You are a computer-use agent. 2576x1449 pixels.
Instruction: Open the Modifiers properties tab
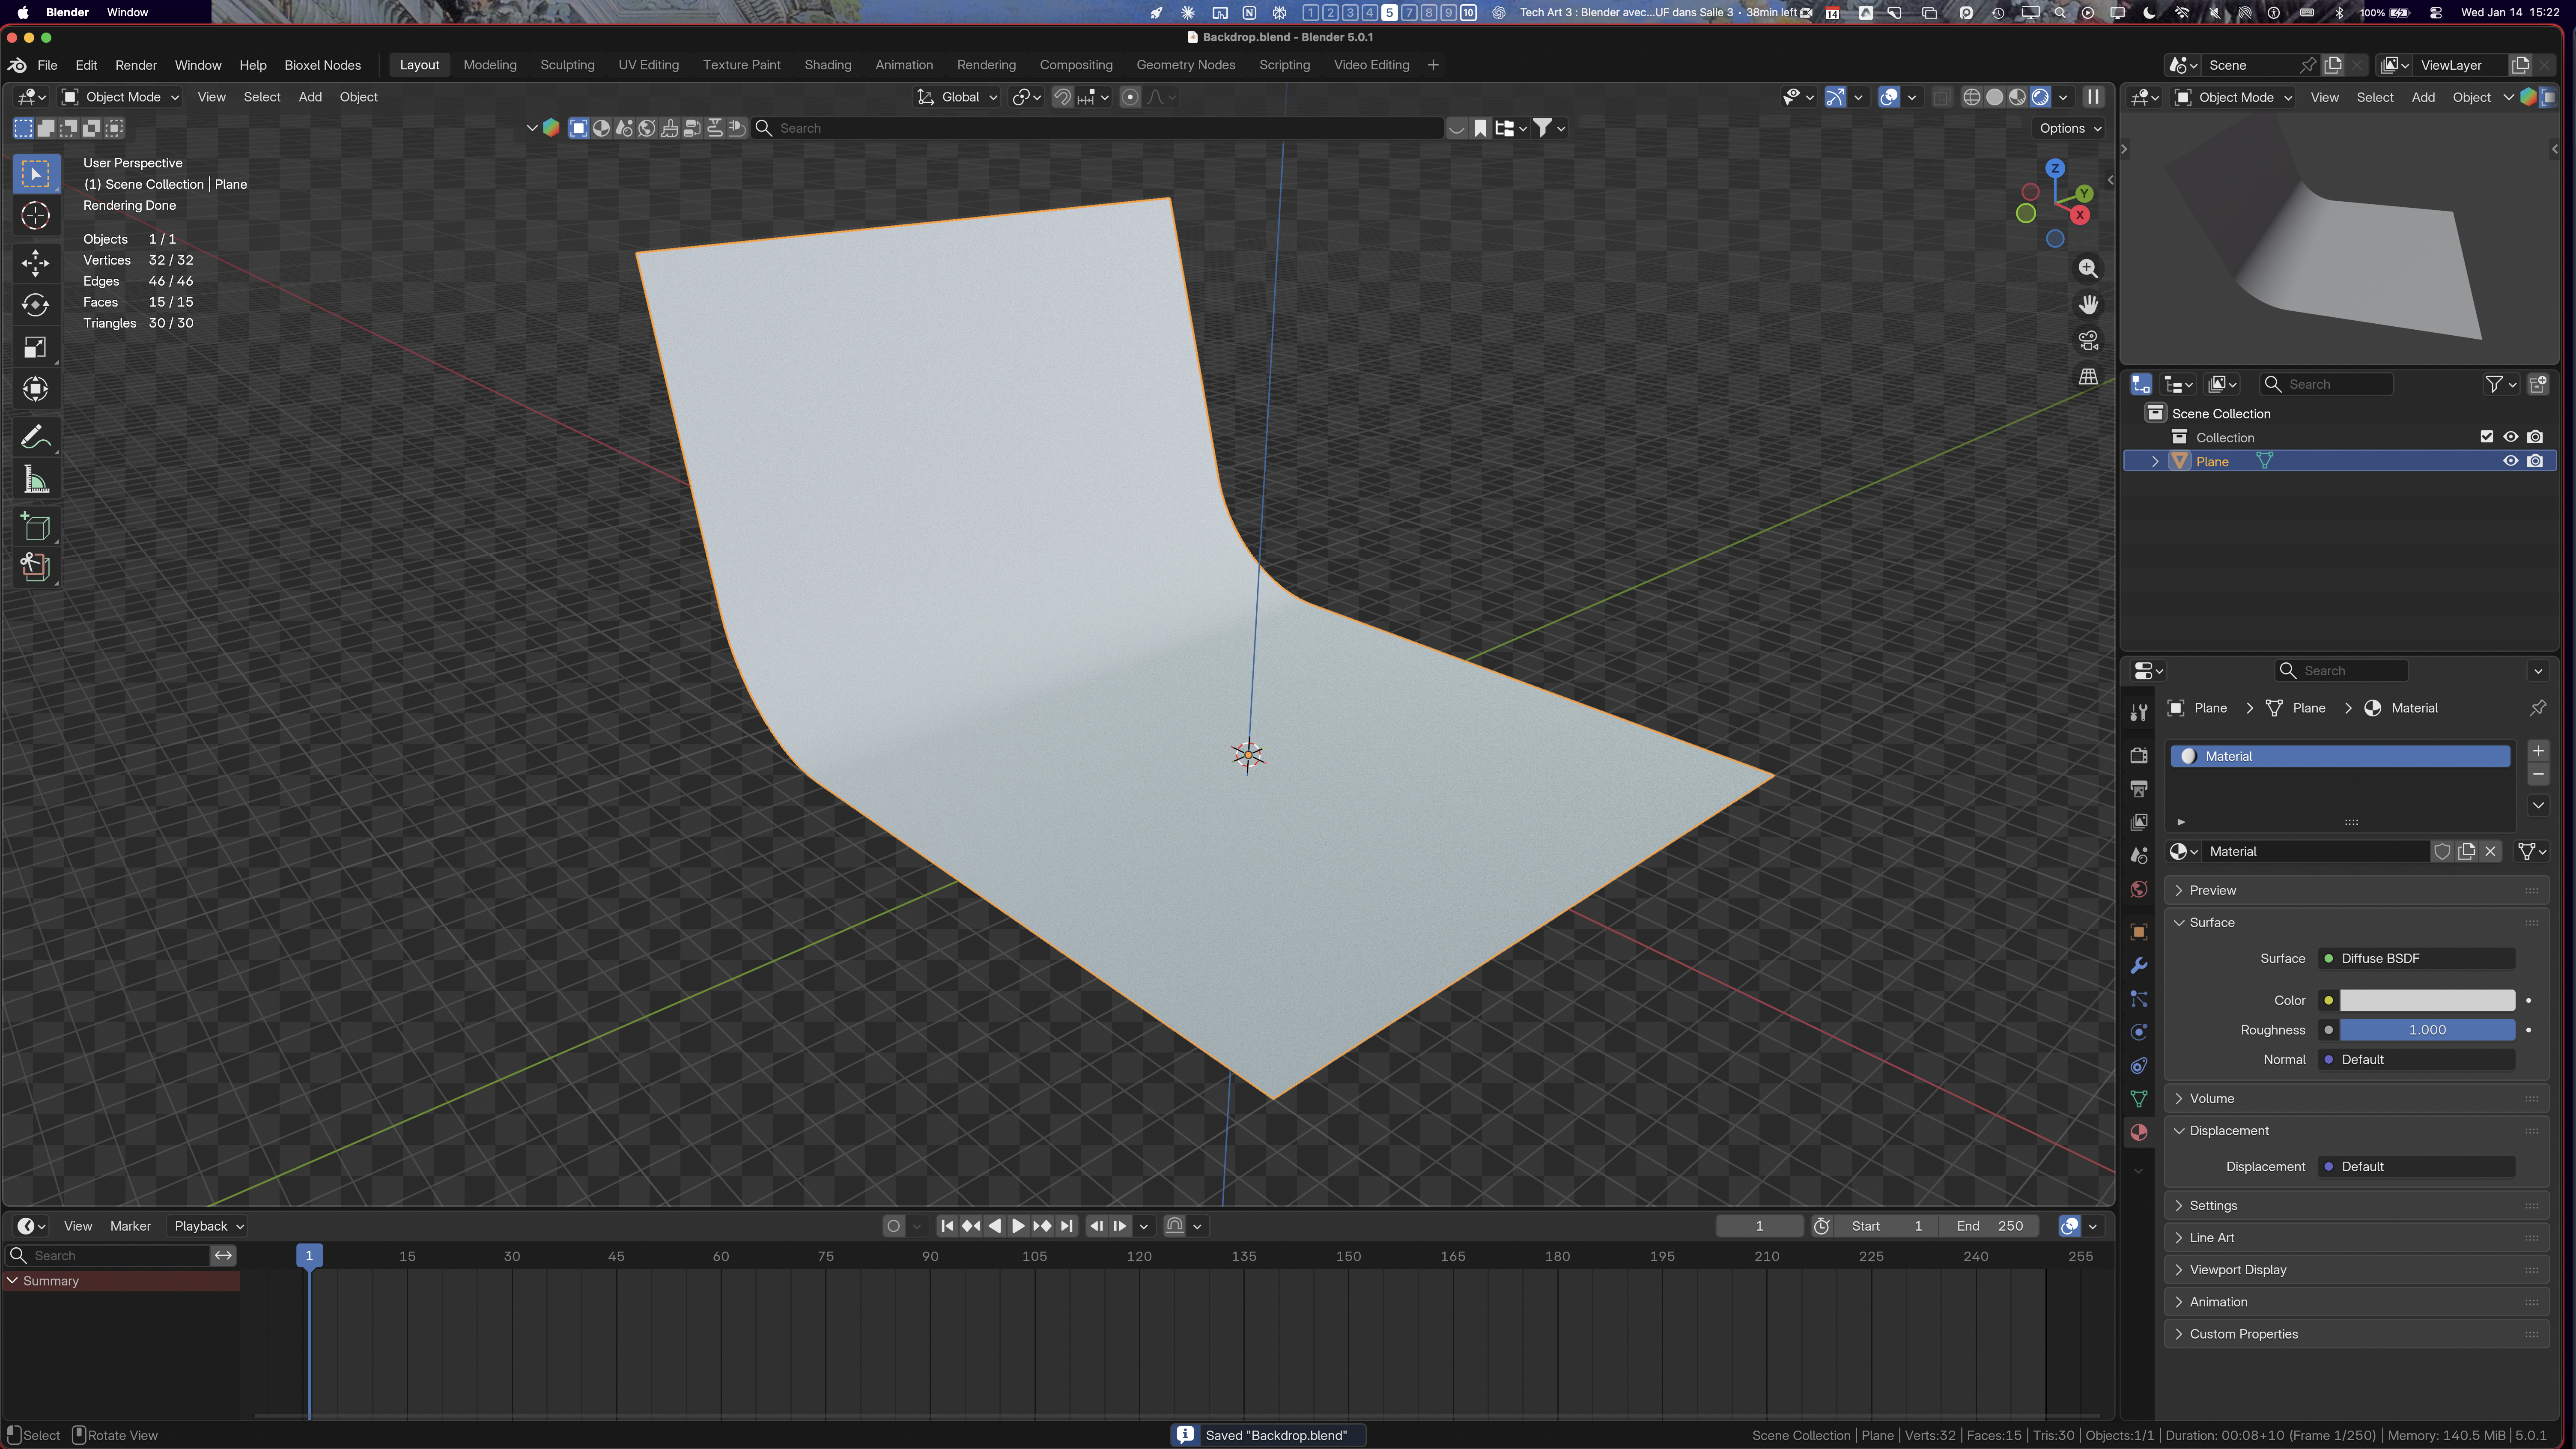tap(2139, 966)
